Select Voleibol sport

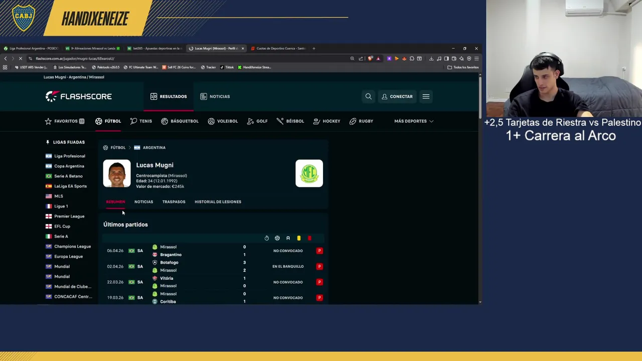(x=223, y=121)
